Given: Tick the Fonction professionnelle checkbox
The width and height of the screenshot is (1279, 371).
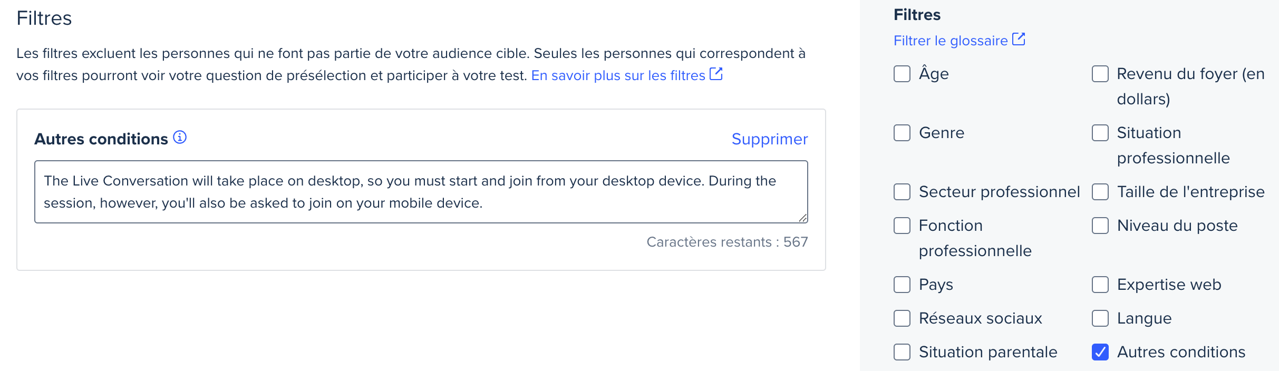Looking at the screenshot, I should pos(902,226).
